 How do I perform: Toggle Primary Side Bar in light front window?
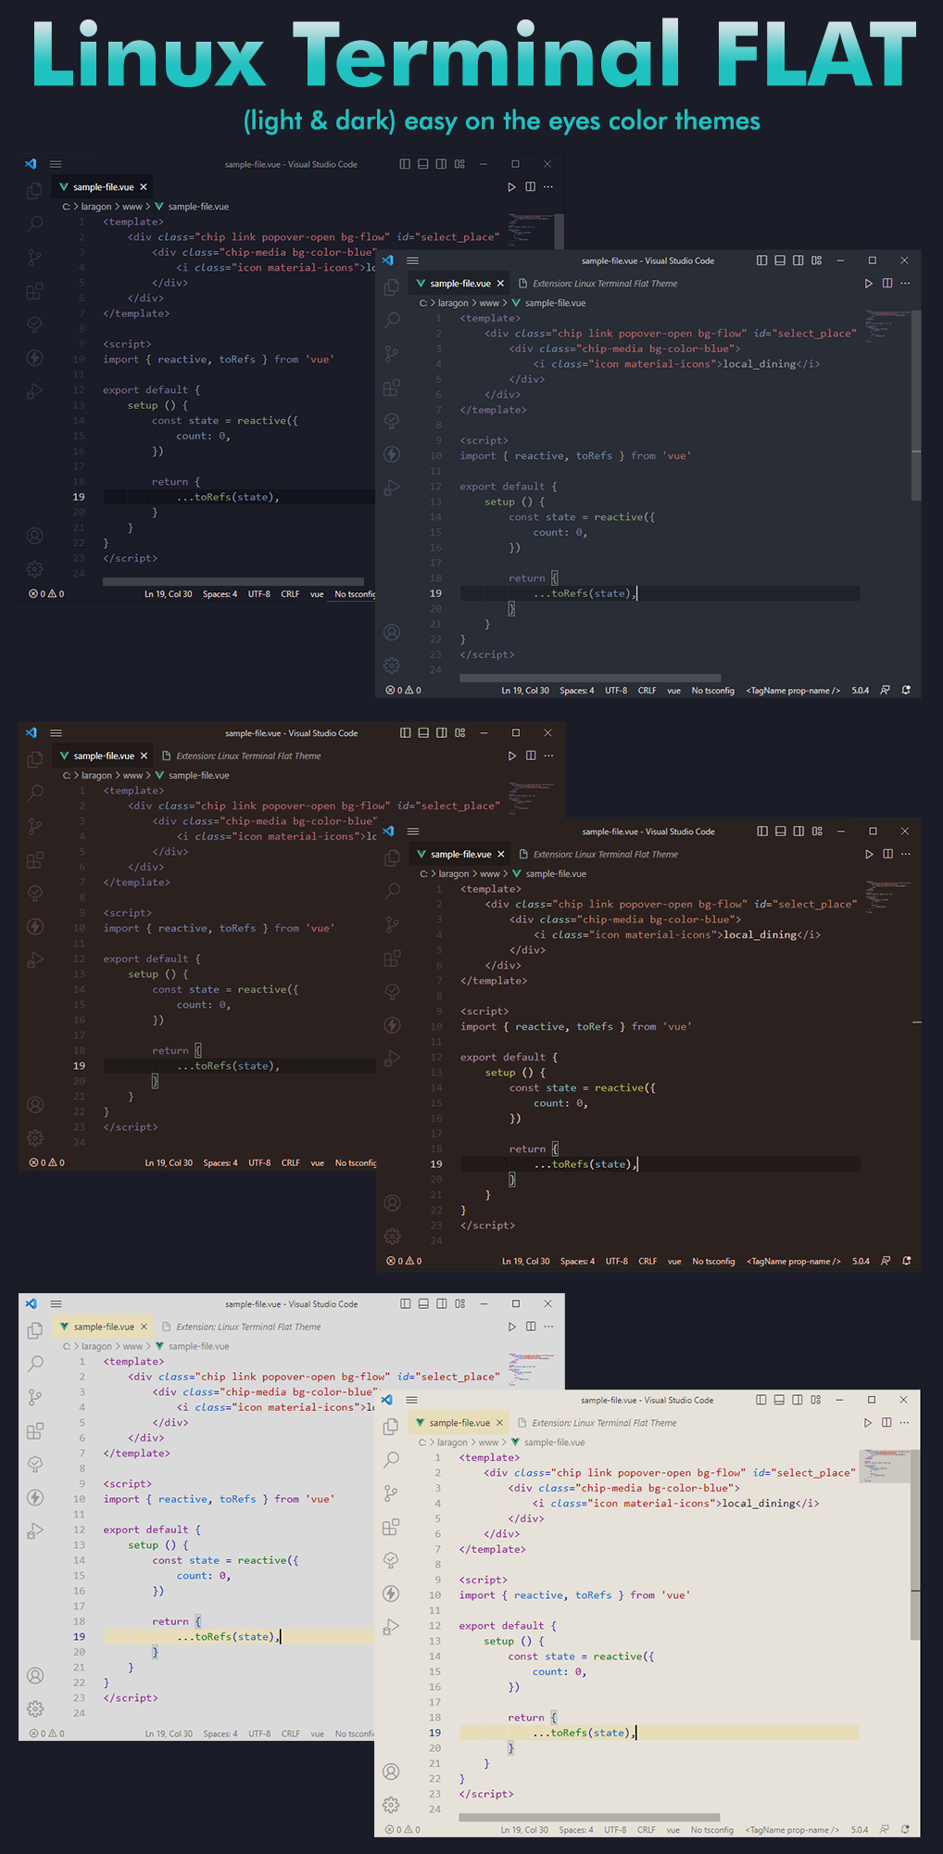point(761,1400)
